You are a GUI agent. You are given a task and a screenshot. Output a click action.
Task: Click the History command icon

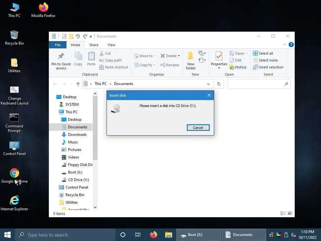tap(232, 67)
